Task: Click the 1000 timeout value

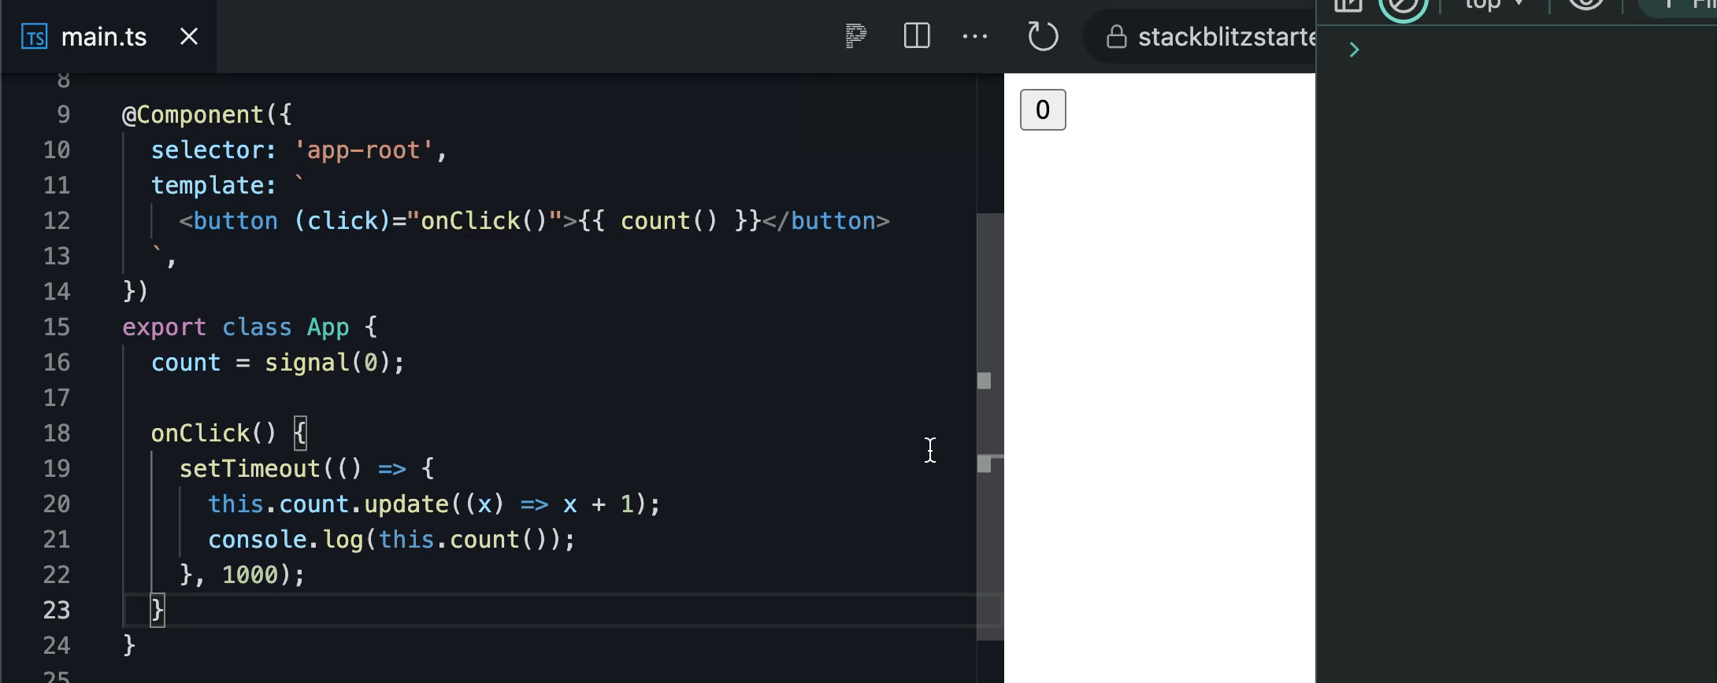Action: (250, 575)
